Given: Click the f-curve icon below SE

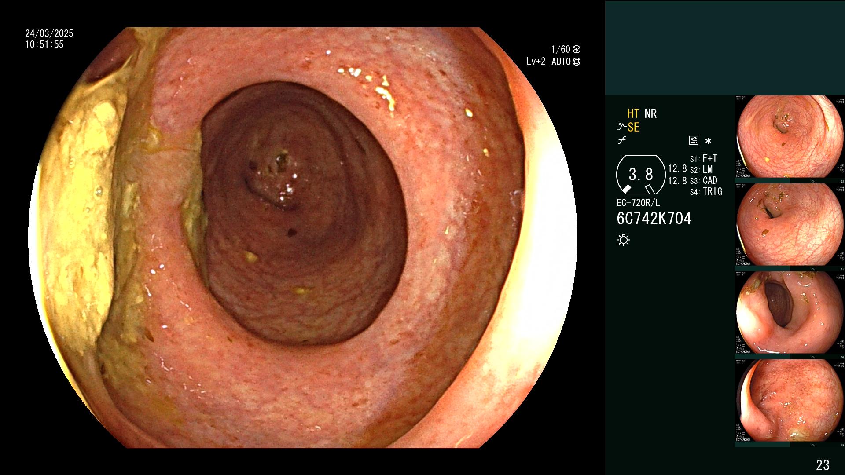Looking at the screenshot, I should [x=622, y=140].
